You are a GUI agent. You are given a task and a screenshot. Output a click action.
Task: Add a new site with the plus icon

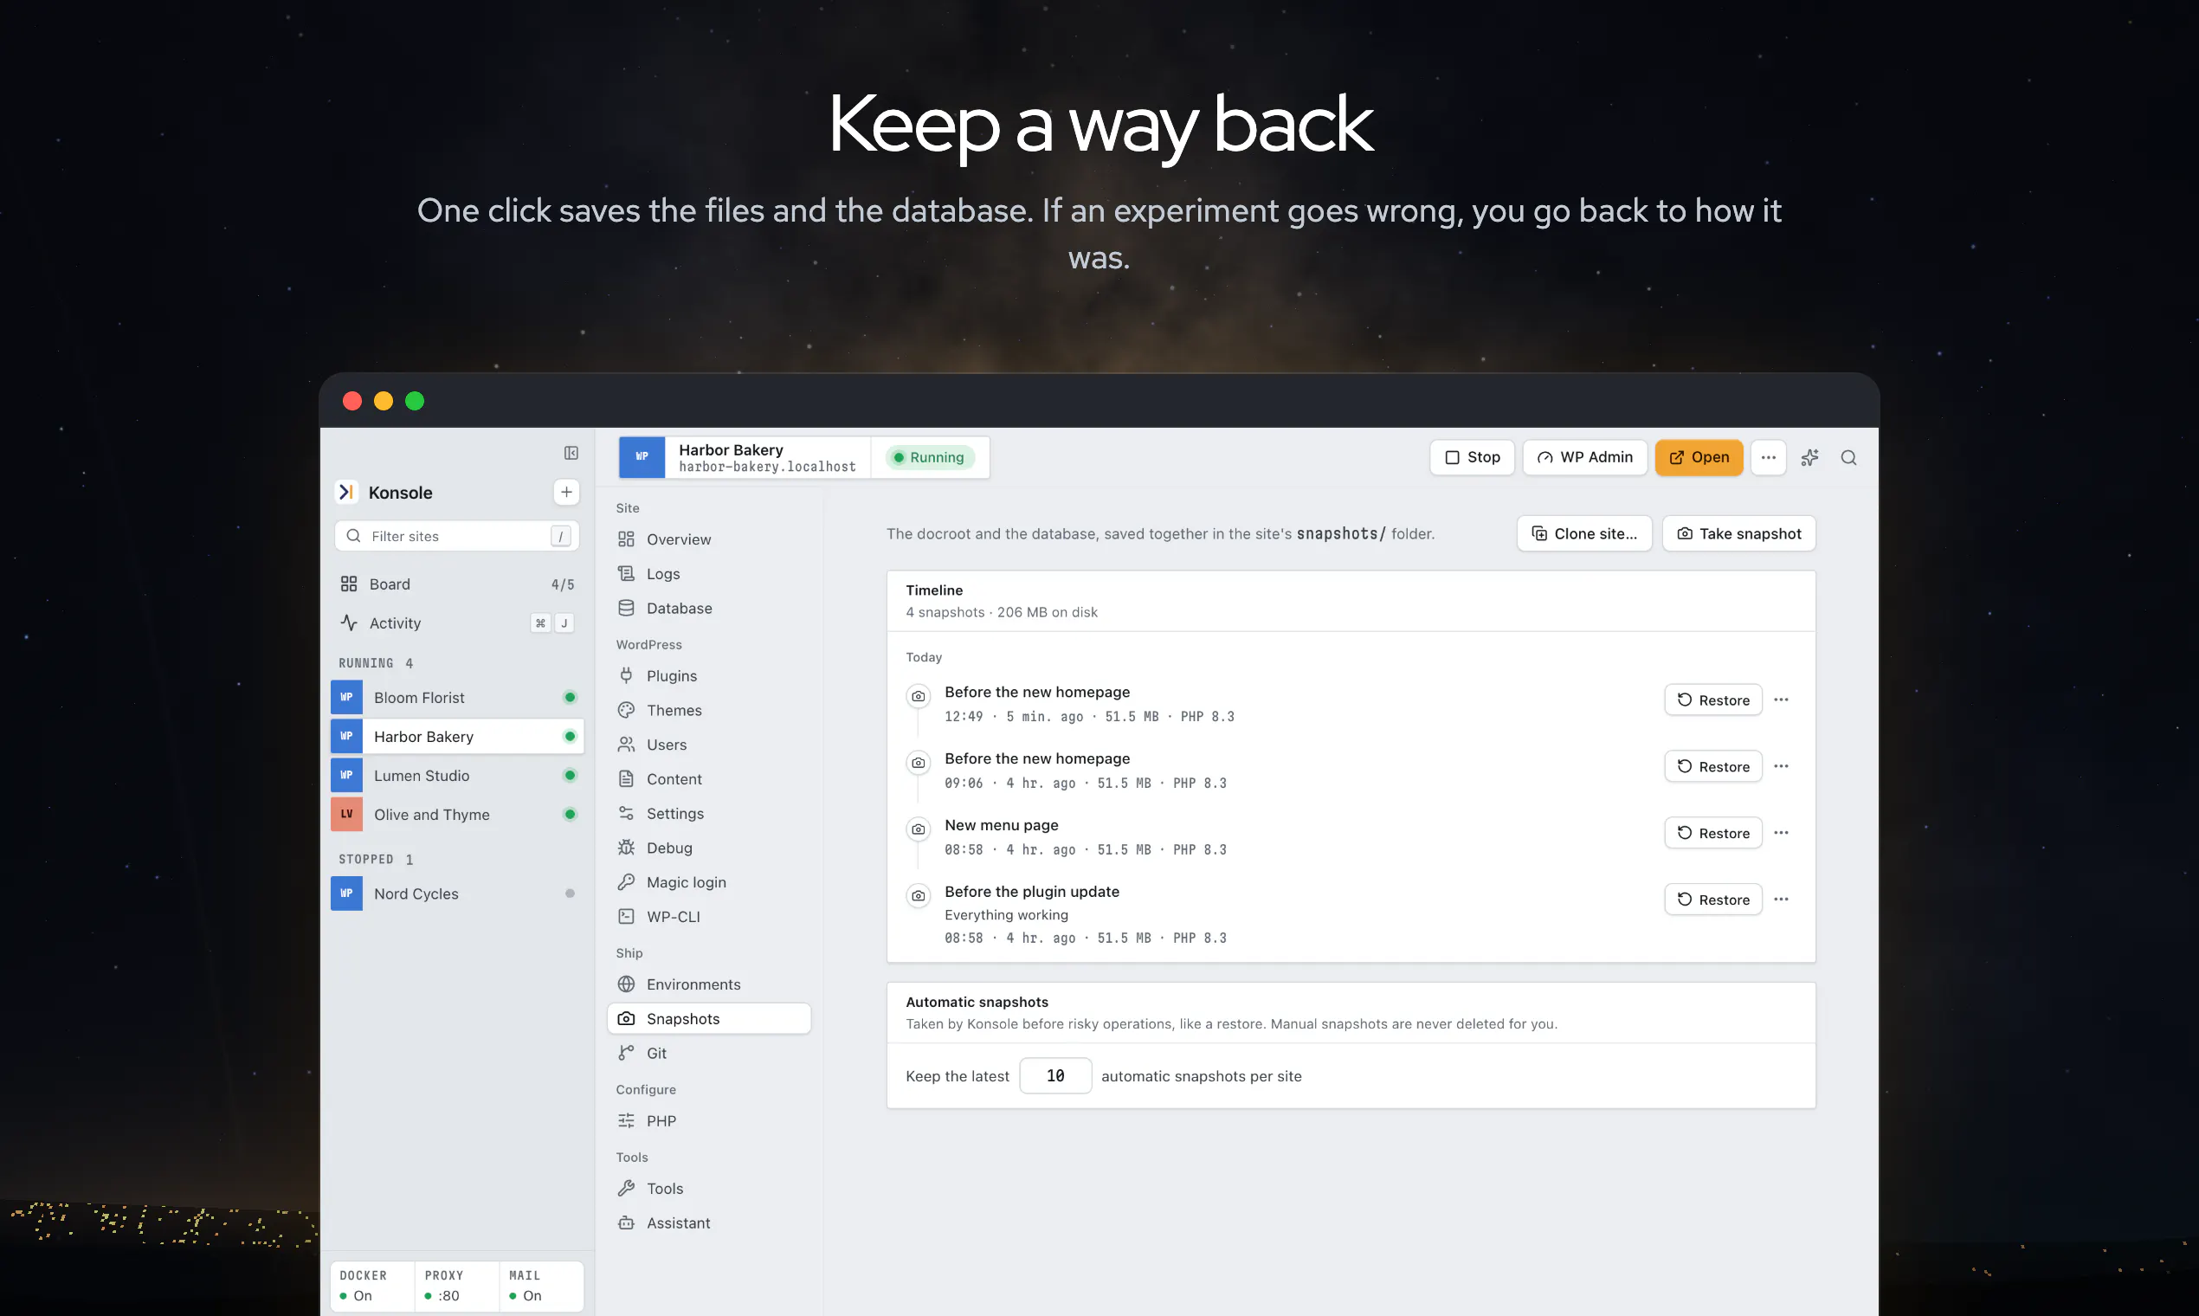(x=566, y=492)
